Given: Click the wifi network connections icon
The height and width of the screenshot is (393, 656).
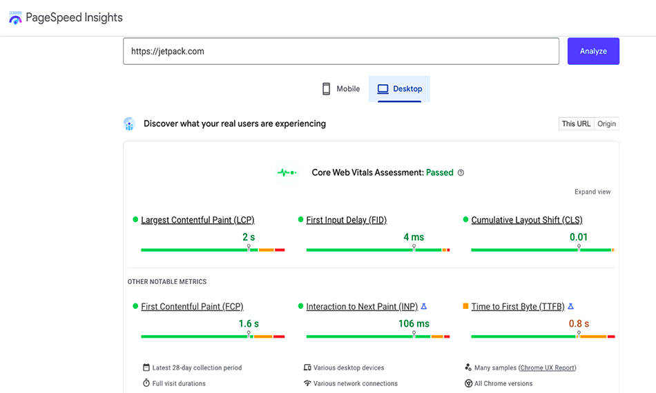Looking at the screenshot, I should pos(307,383).
